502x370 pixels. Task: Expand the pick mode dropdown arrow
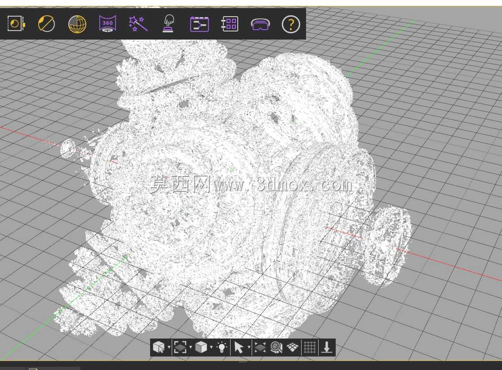tap(169, 347)
